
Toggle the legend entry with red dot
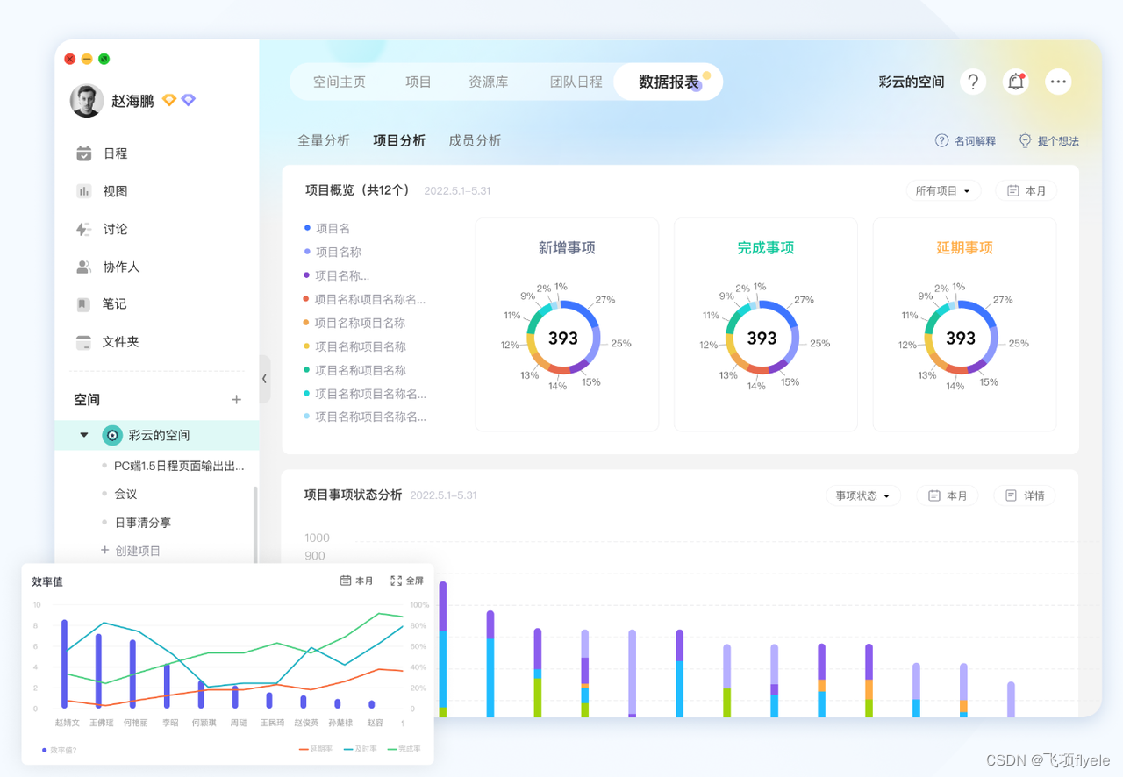365,299
